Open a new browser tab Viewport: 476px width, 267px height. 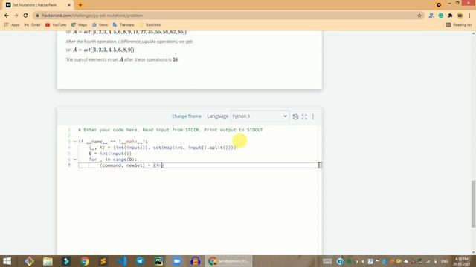[80, 5]
